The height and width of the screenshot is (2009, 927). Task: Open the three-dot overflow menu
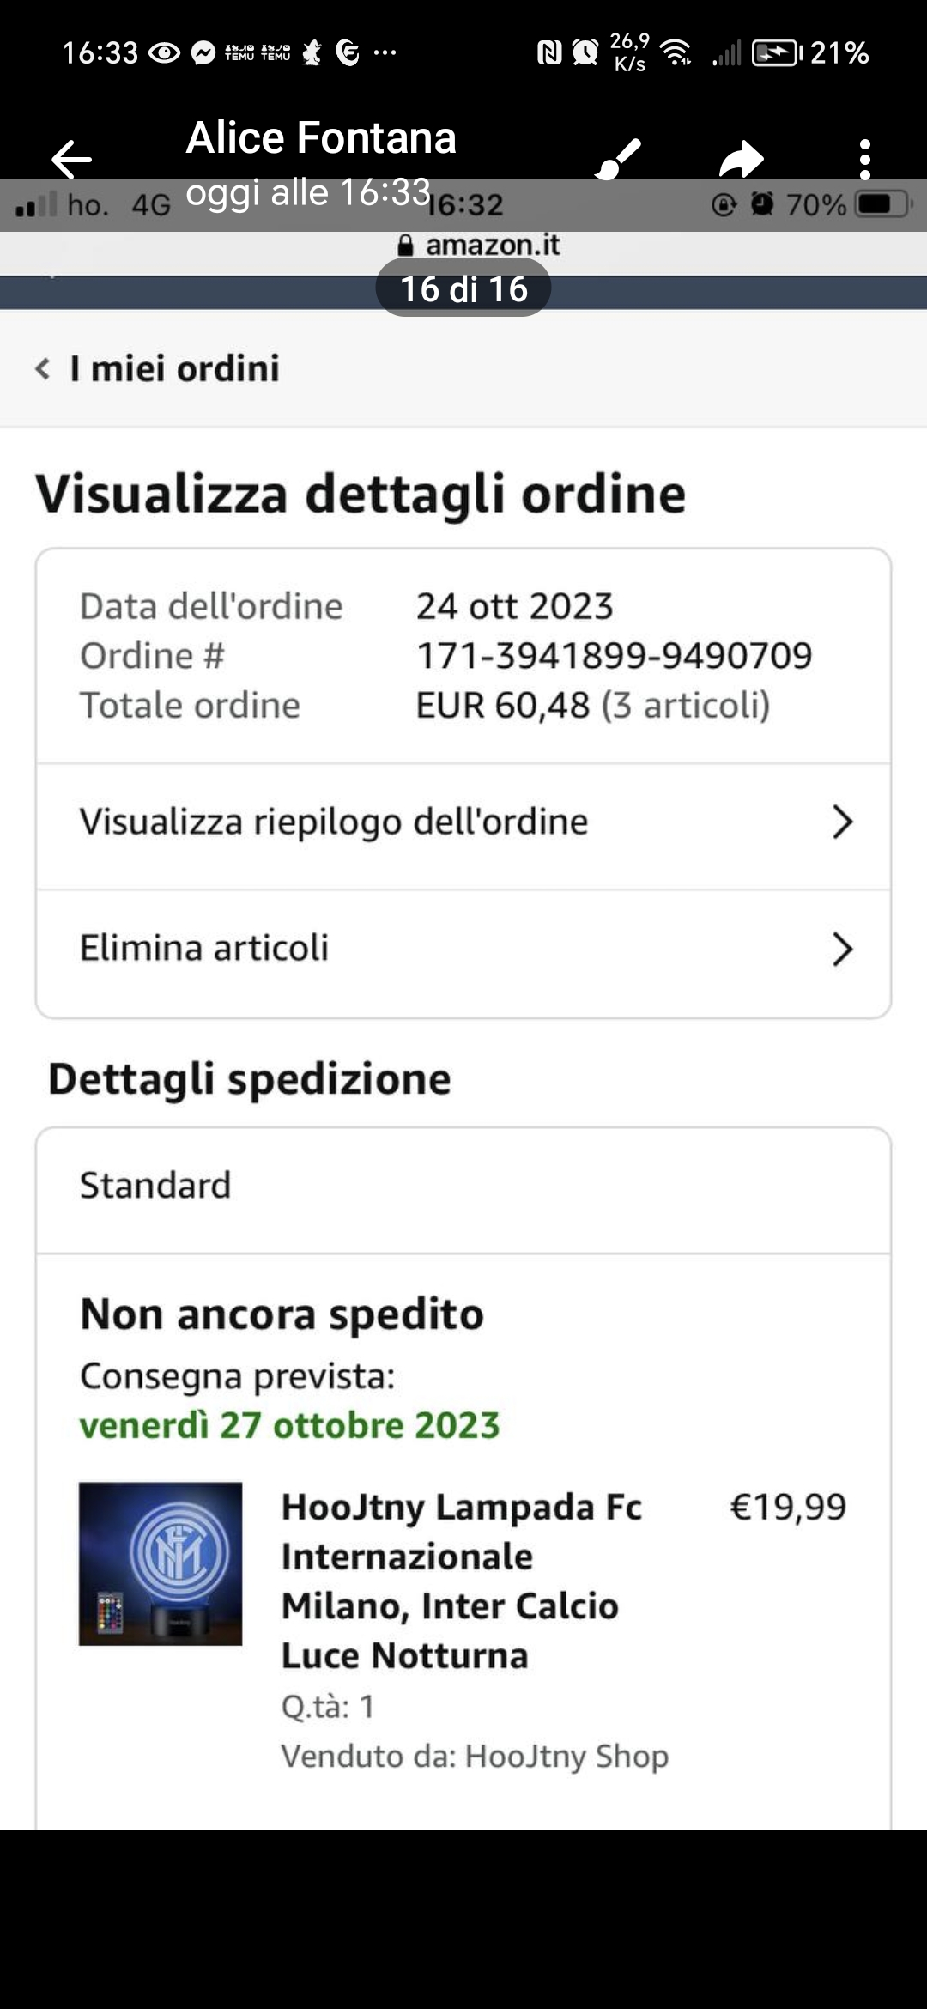click(864, 159)
